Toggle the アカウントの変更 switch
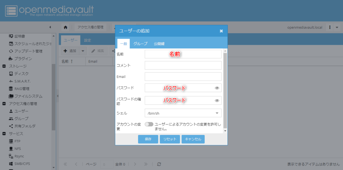 pos(149,124)
